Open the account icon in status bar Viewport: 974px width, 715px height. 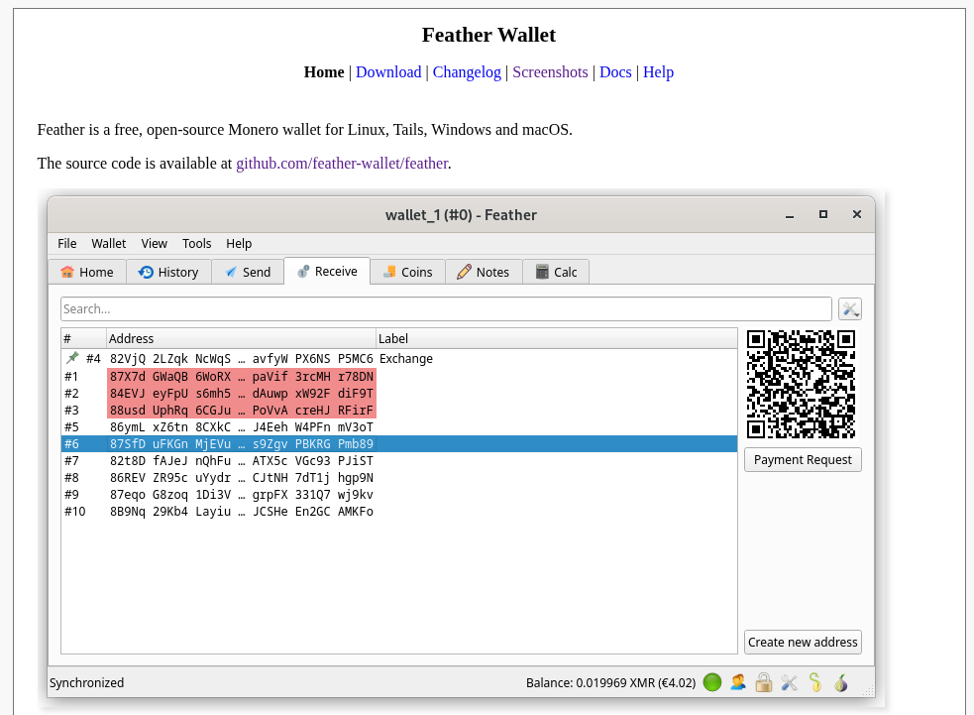(738, 682)
